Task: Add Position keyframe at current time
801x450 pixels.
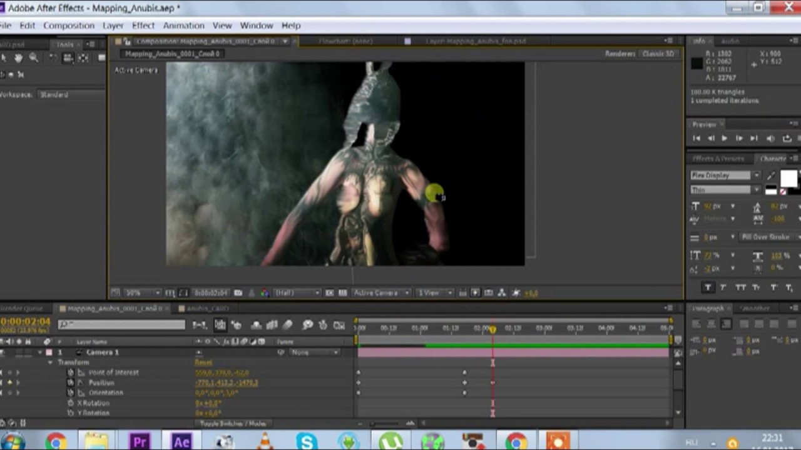Action: tap(9, 382)
